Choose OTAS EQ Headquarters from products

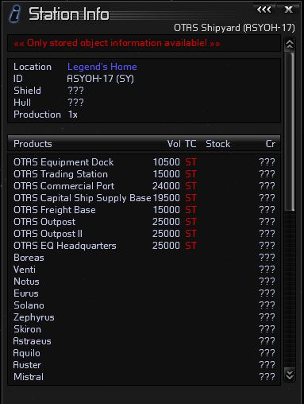coord(144,246)
